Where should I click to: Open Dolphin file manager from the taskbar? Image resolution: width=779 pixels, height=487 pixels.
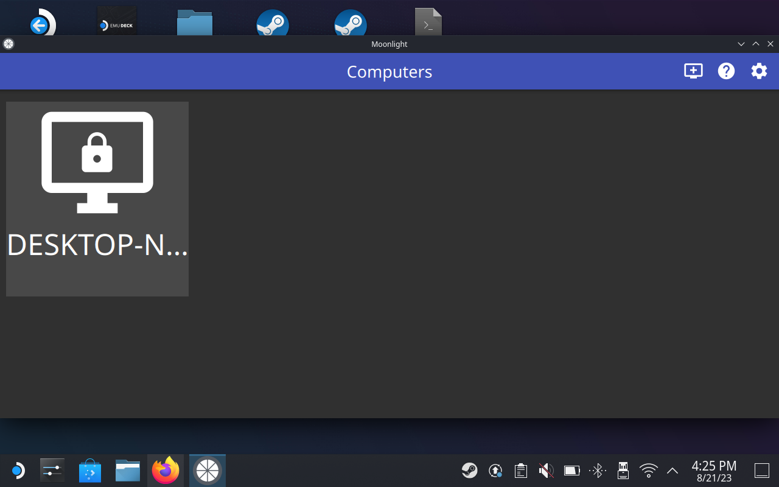pos(128,471)
